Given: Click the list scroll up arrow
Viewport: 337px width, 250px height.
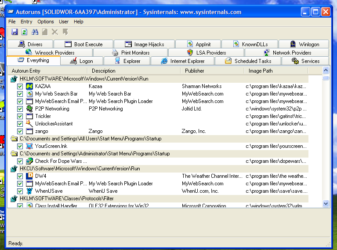Looking at the screenshot, I should (x=326, y=70).
